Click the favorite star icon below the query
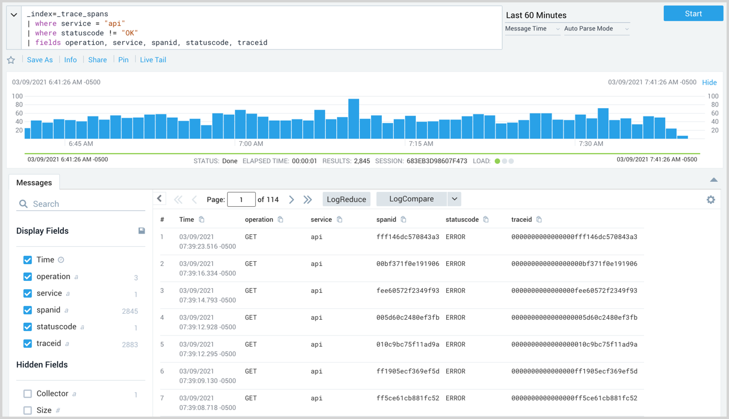 11,60
